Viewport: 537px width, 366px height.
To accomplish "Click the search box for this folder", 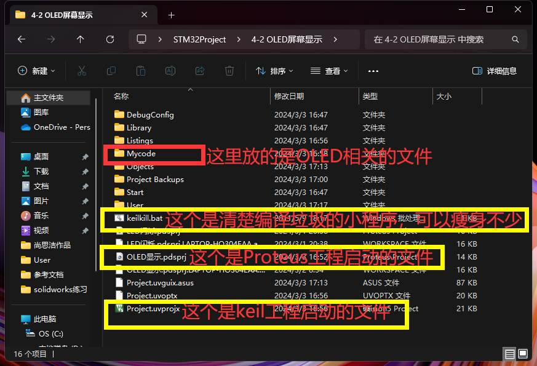I will tap(445, 39).
